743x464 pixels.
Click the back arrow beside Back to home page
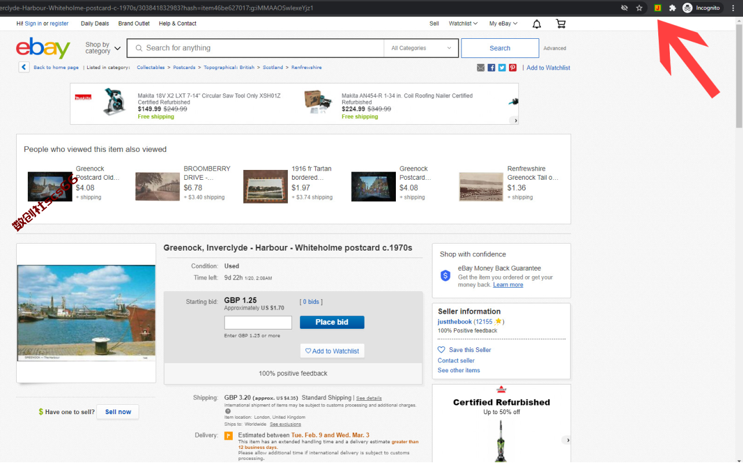[x=24, y=67]
